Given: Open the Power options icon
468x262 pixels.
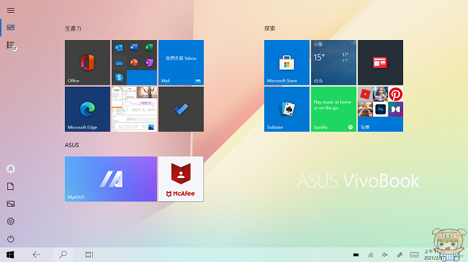Looking at the screenshot, I should pyautogui.click(x=11, y=239).
